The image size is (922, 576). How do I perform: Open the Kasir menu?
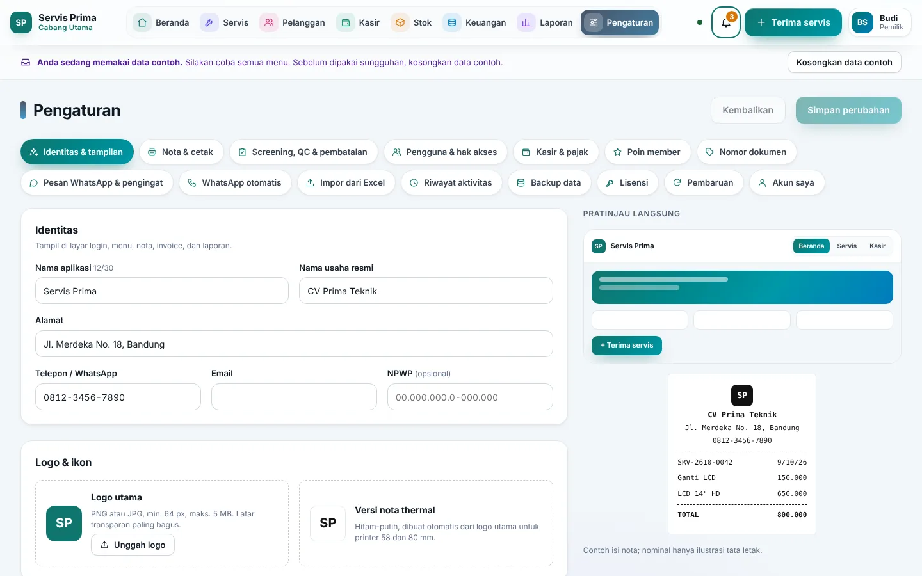click(359, 22)
